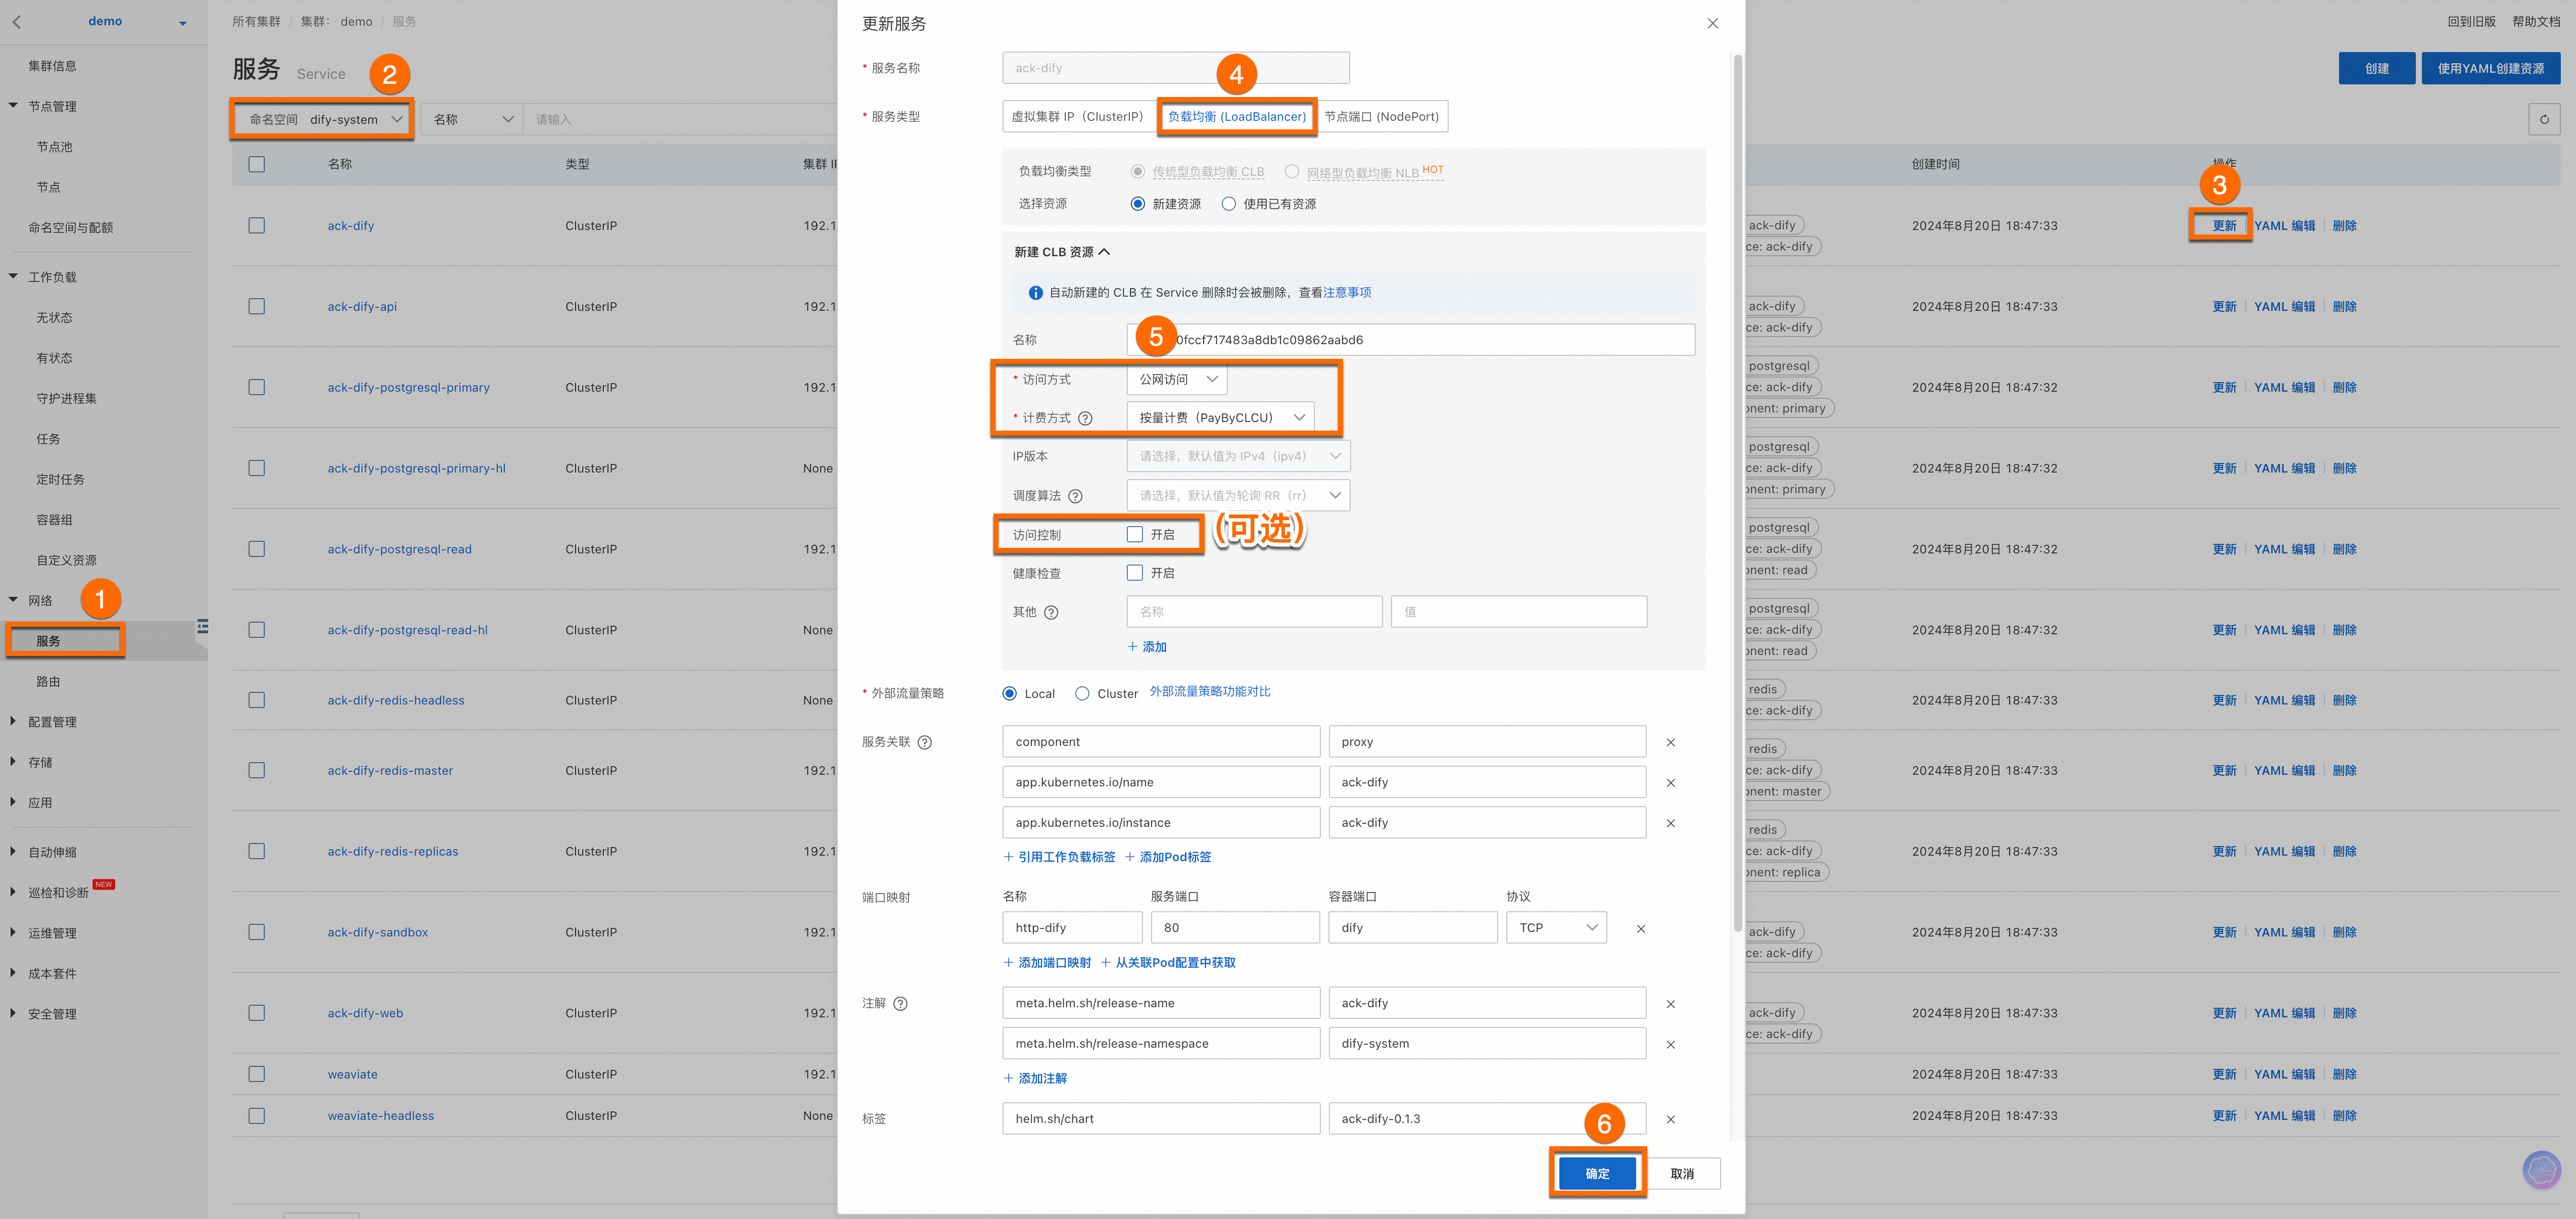Enable the 健康检查 checkbox
This screenshot has height=1219, width=2576.
[1135, 573]
